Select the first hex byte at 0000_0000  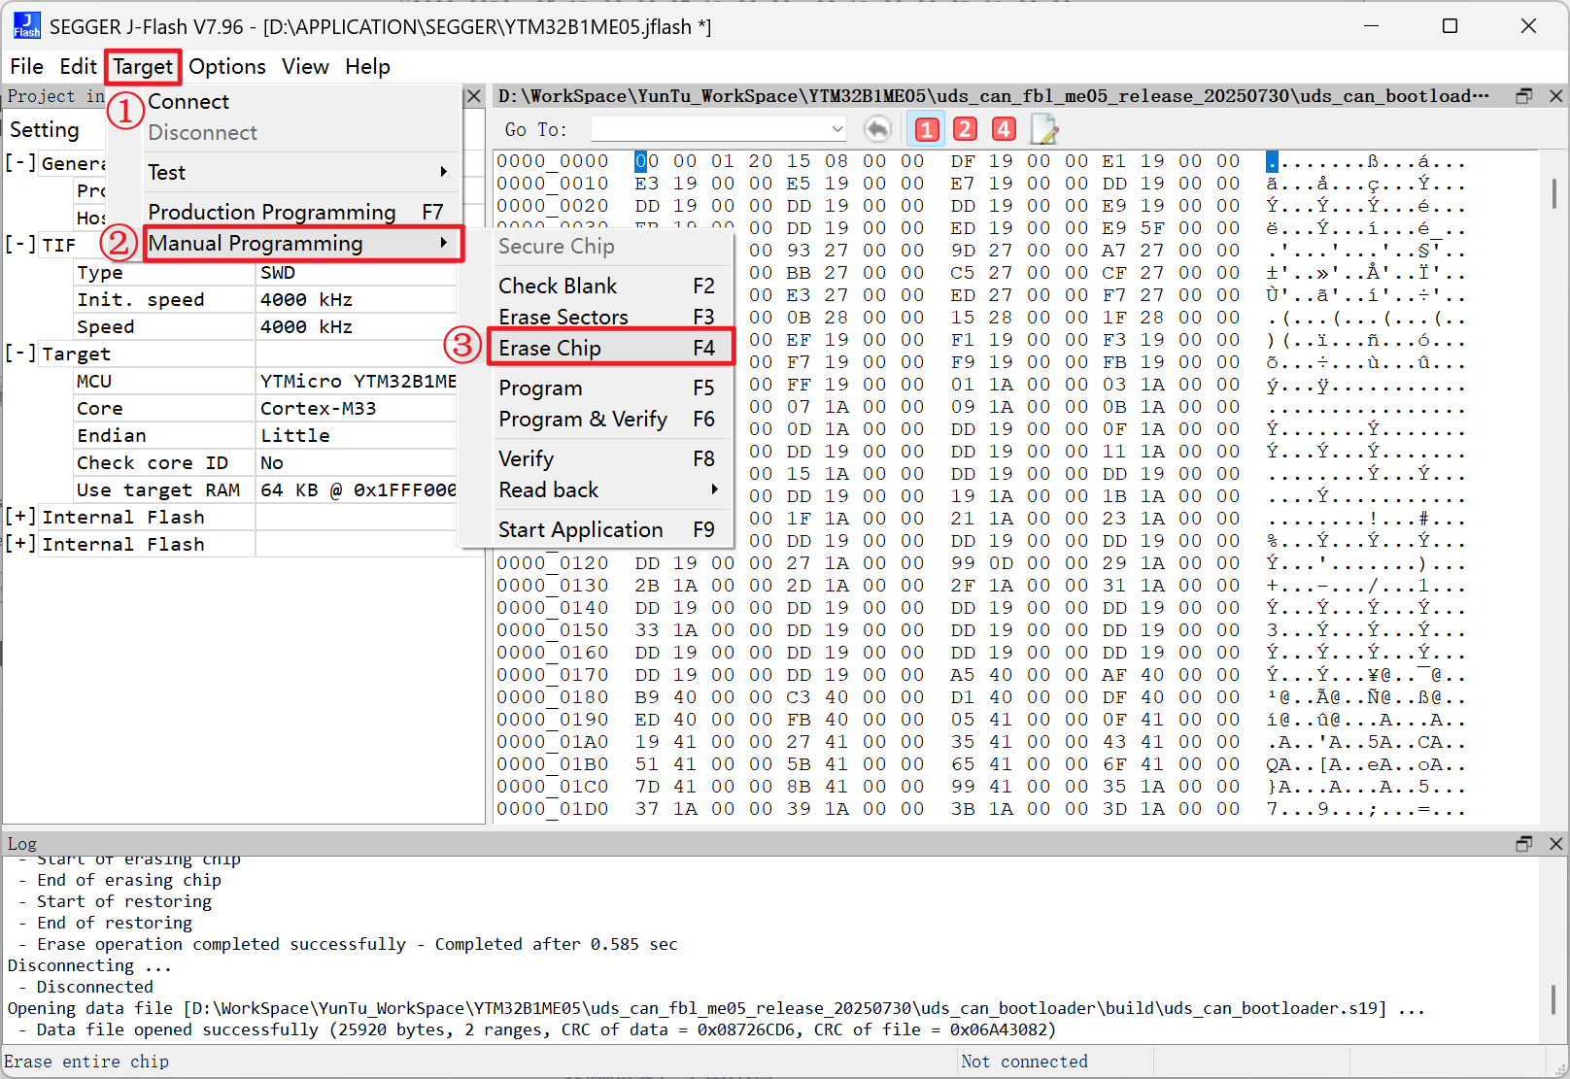coord(647,161)
